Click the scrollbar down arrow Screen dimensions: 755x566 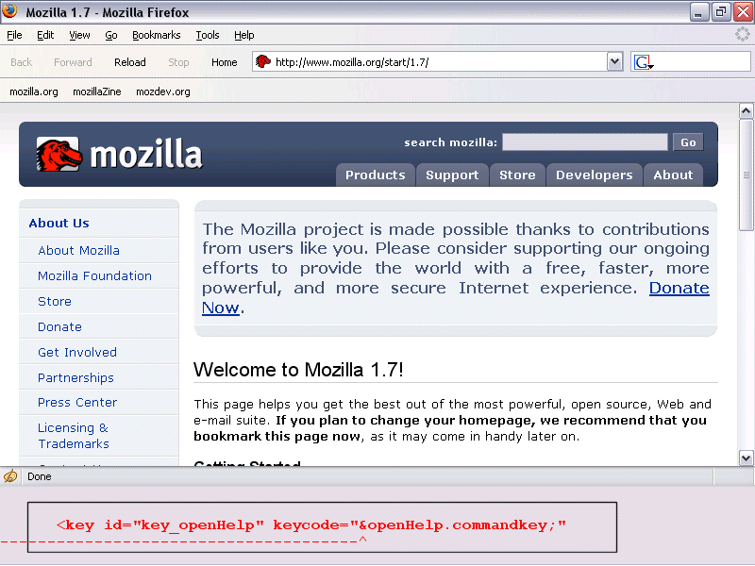coord(746,458)
